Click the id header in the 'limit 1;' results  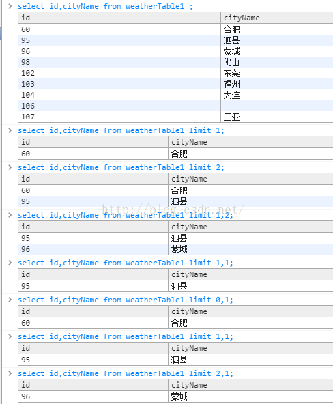(x=93, y=142)
